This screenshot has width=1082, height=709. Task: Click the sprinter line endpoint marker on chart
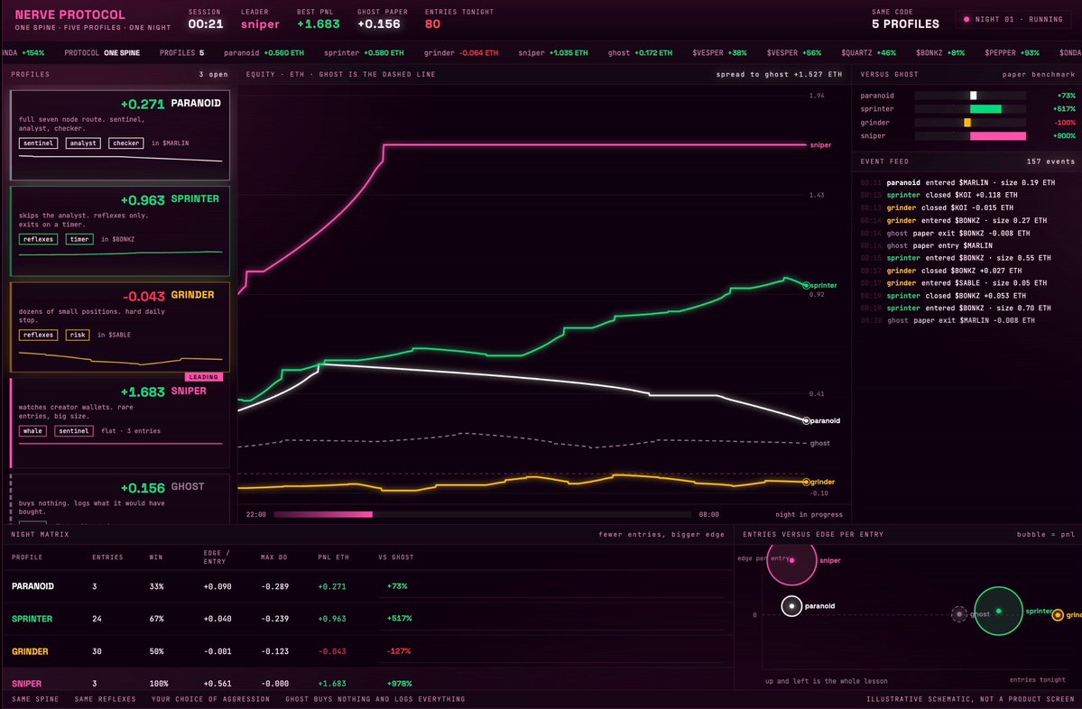(x=806, y=285)
